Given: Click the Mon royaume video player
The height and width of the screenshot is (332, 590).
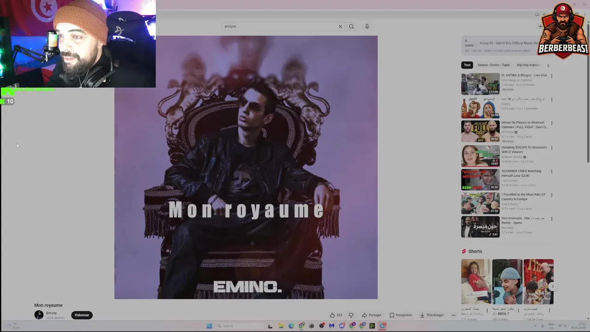Looking at the screenshot, I should click(x=246, y=167).
